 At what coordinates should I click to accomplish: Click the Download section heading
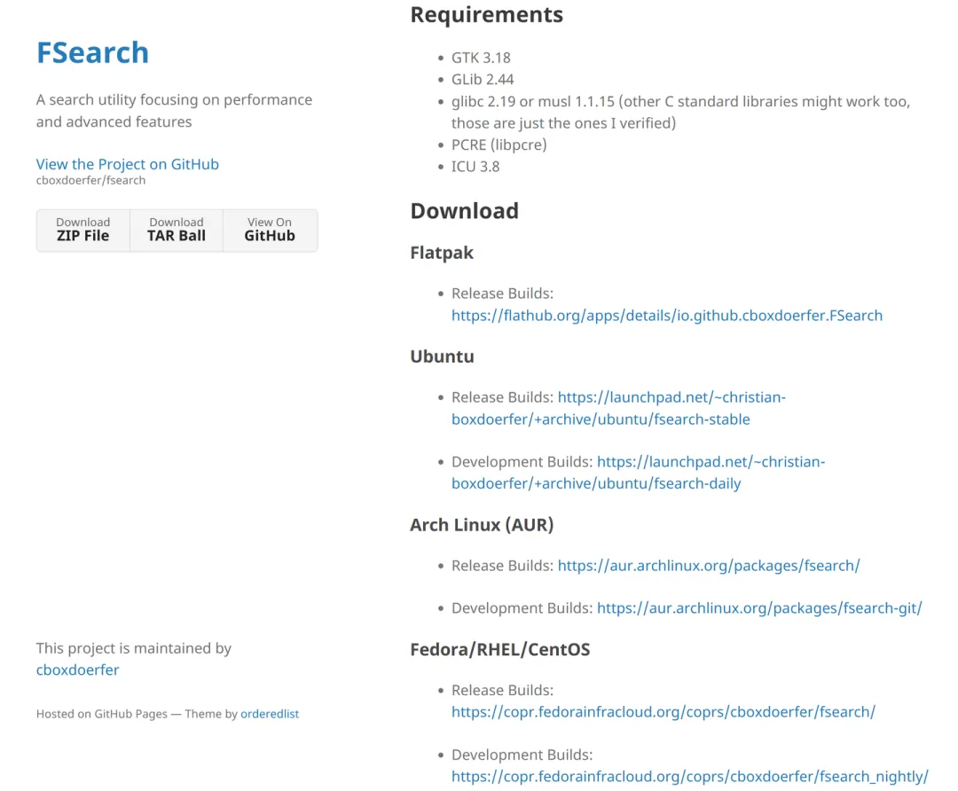click(464, 211)
